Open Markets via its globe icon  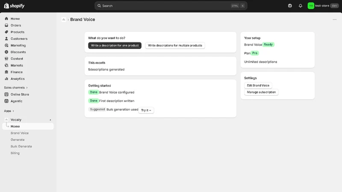coord(6,65)
